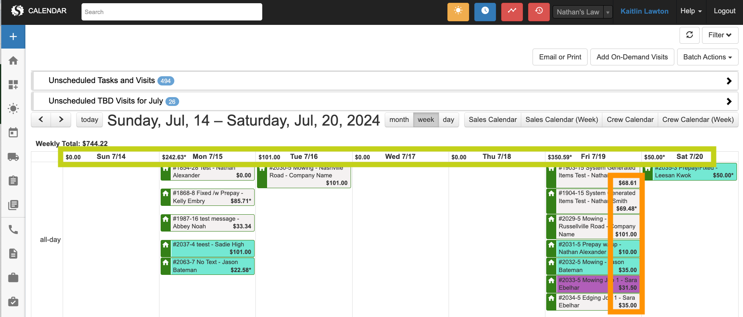Switch to the Sales Calendar tab

[492, 120]
